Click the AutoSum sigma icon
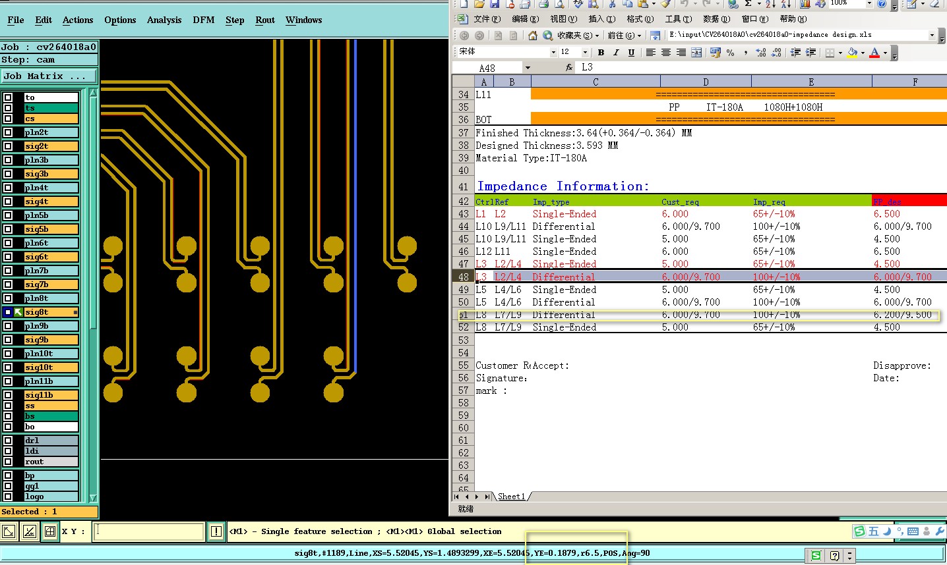 [x=748, y=4]
